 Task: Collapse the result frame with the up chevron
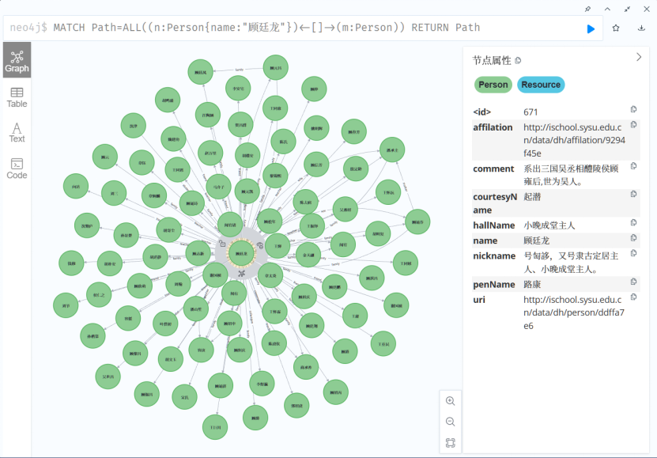(607, 9)
